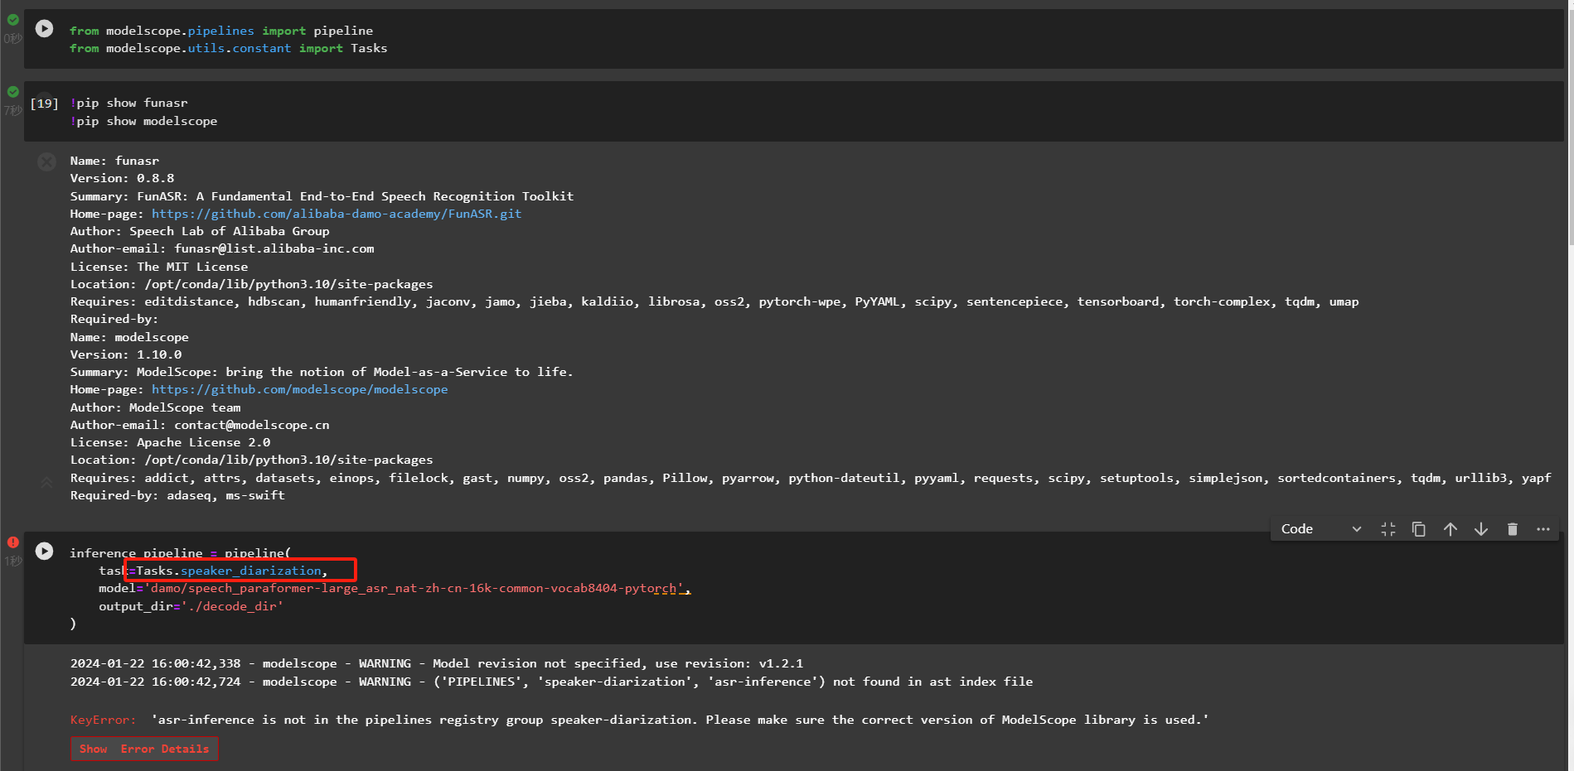Click the [19] execution count label

(44, 104)
